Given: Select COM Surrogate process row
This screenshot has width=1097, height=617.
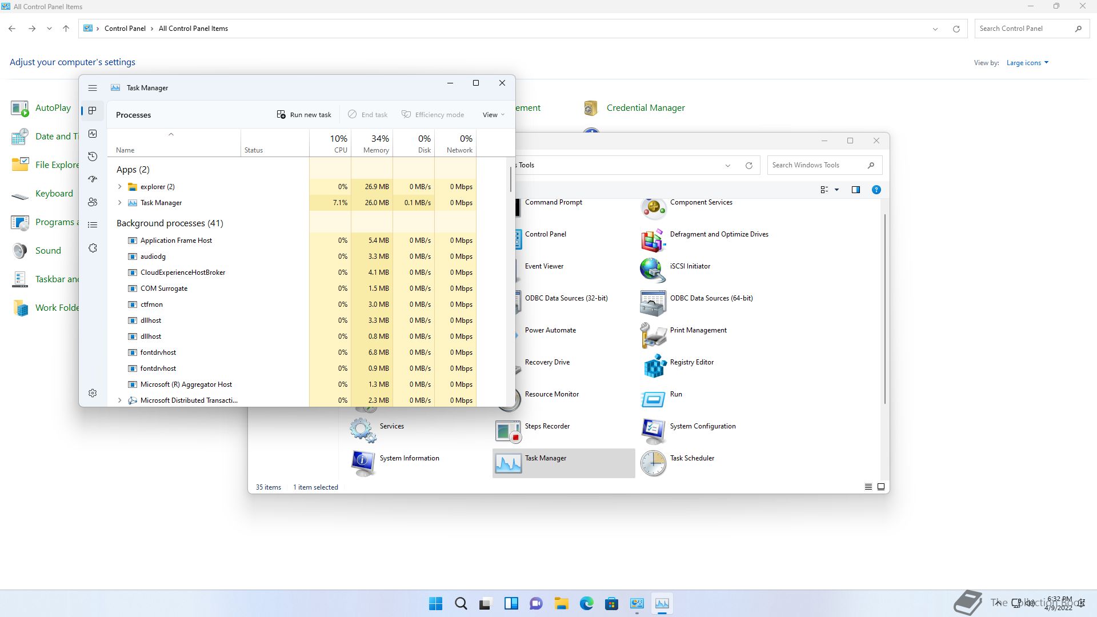Looking at the screenshot, I should [x=291, y=289].
